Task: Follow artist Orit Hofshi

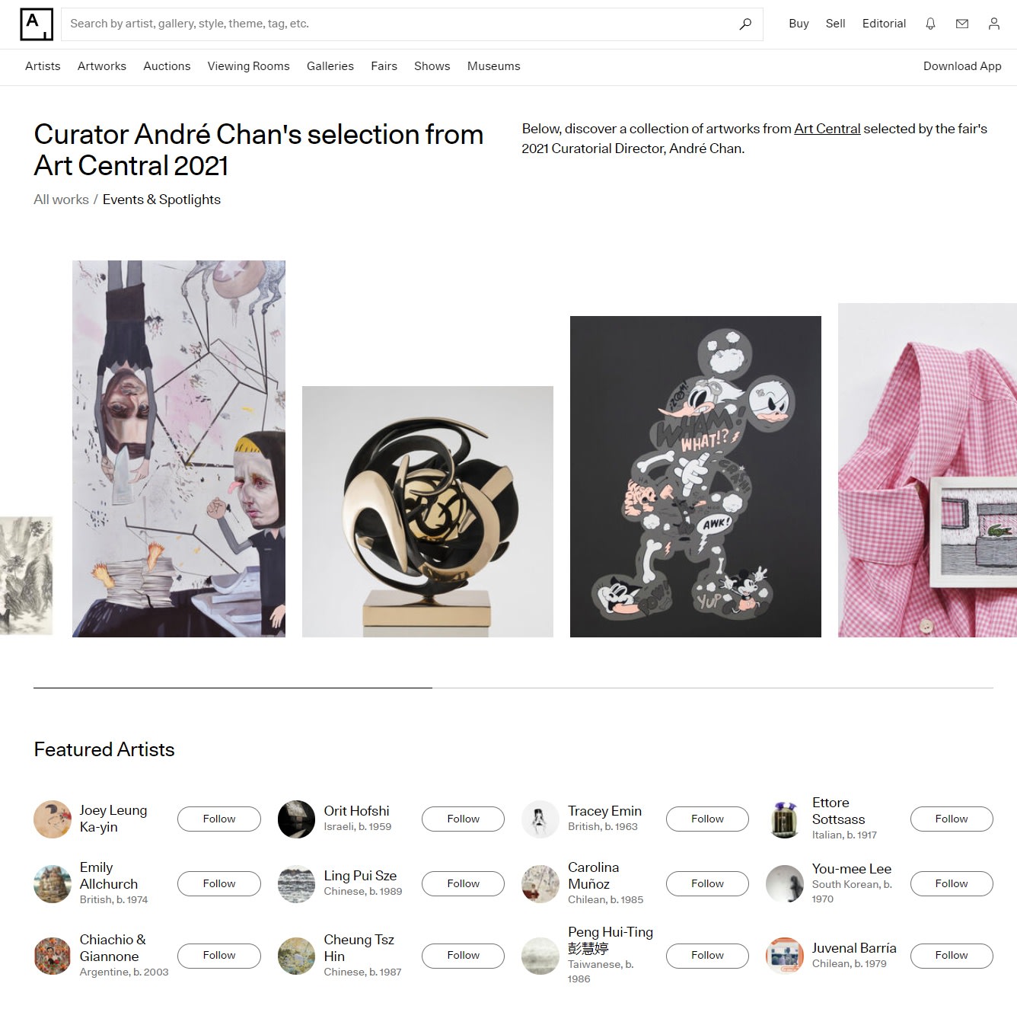Action: coord(463,819)
